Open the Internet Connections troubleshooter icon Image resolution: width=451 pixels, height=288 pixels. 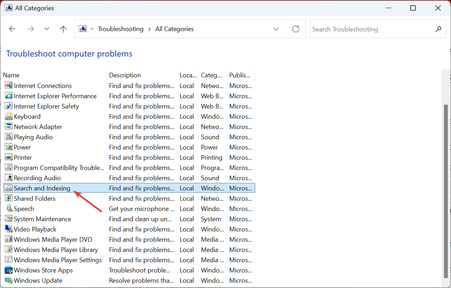click(8, 86)
